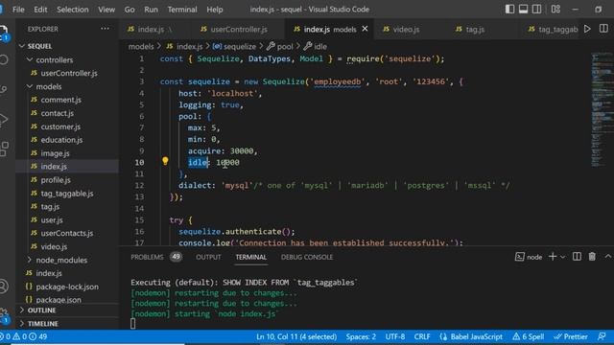Open the Go menu
614x345 pixels.
coord(130,10)
